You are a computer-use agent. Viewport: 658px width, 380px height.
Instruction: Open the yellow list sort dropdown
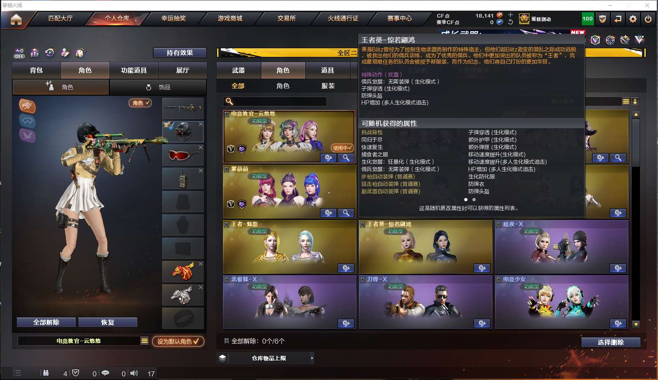click(x=626, y=101)
